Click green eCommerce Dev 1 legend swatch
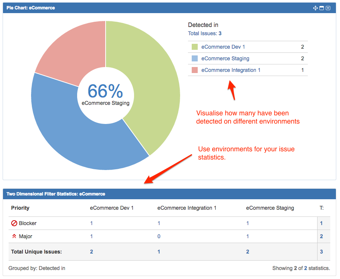 [x=194, y=47]
